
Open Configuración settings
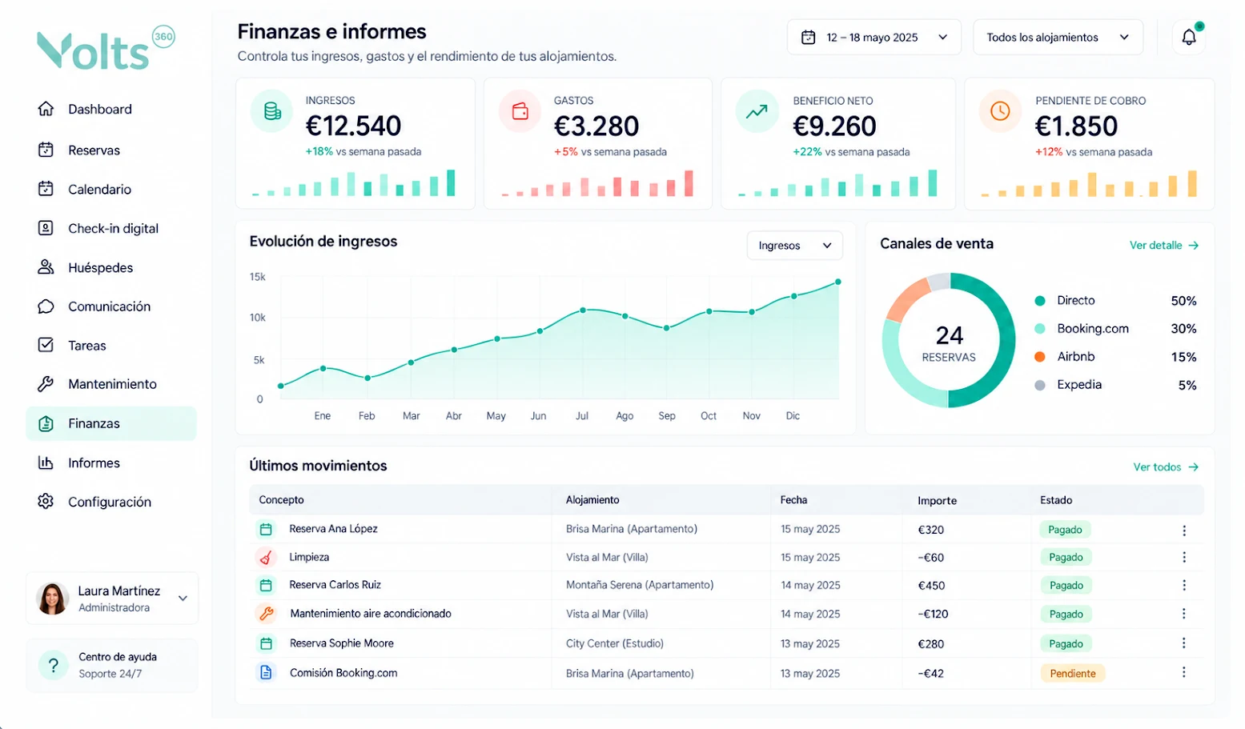111,502
